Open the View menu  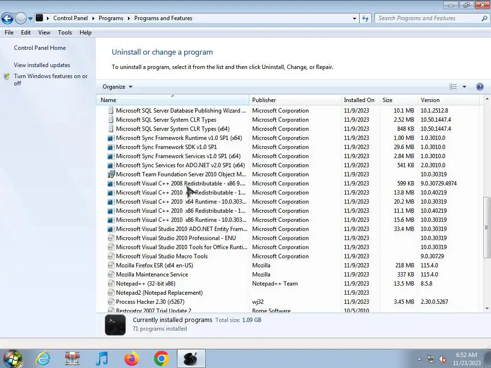point(44,33)
